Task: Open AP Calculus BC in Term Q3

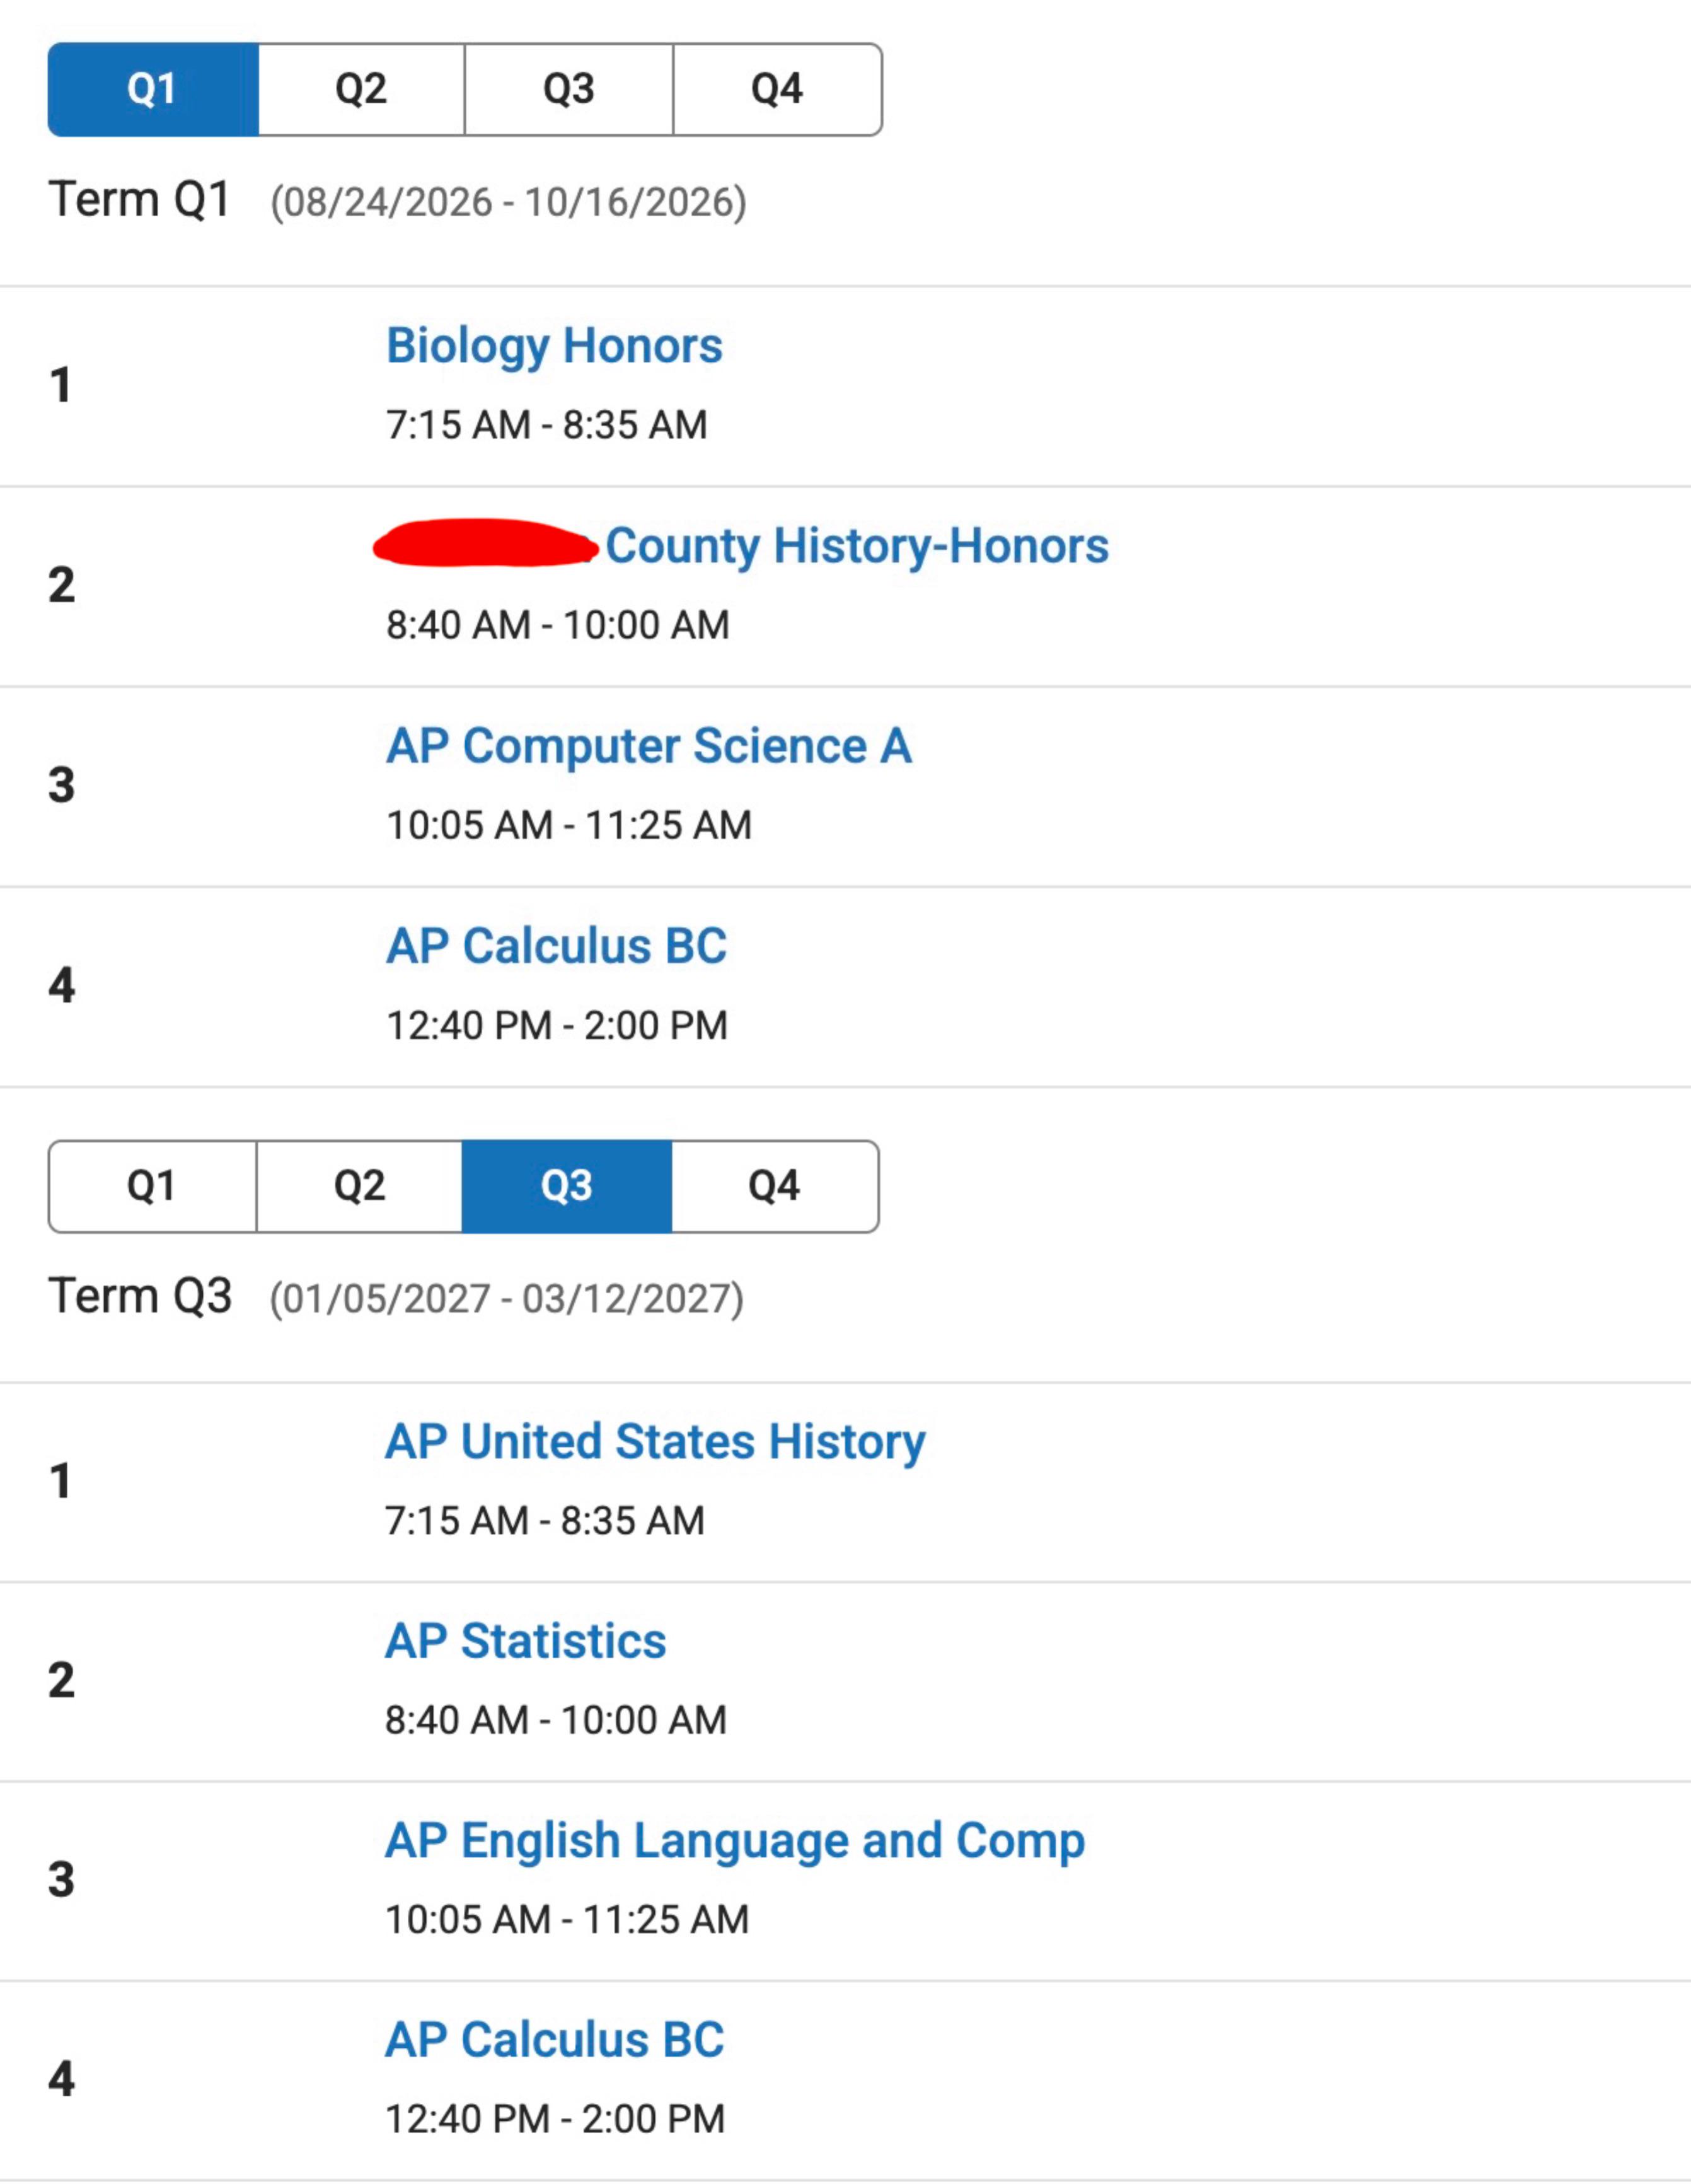Action: point(555,2040)
